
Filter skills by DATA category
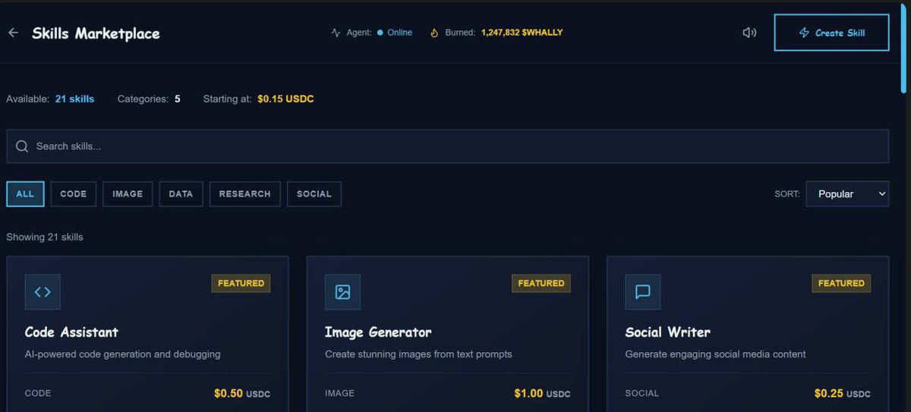coord(181,193)
